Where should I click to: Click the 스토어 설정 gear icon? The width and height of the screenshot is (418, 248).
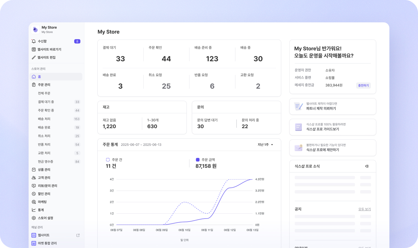tap(34, 218)
